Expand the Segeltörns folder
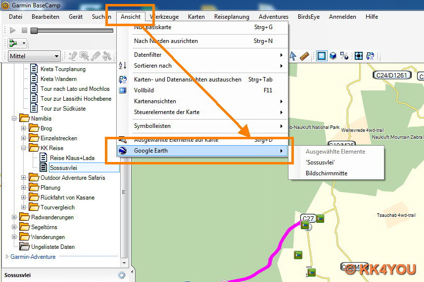This screenshot has height=282, width=424. coord(14,227)
